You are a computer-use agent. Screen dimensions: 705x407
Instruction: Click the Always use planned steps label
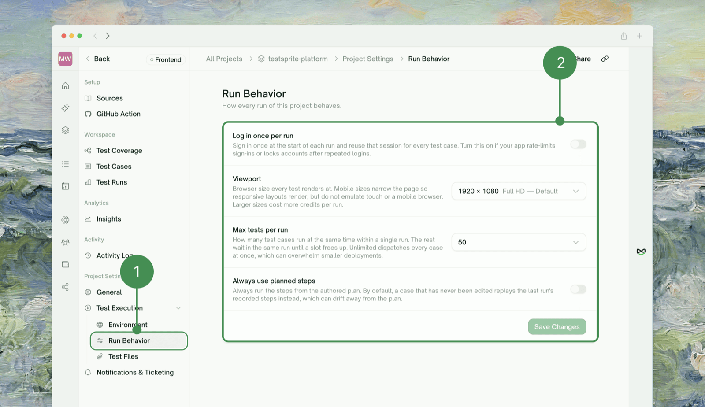(274, 281)
